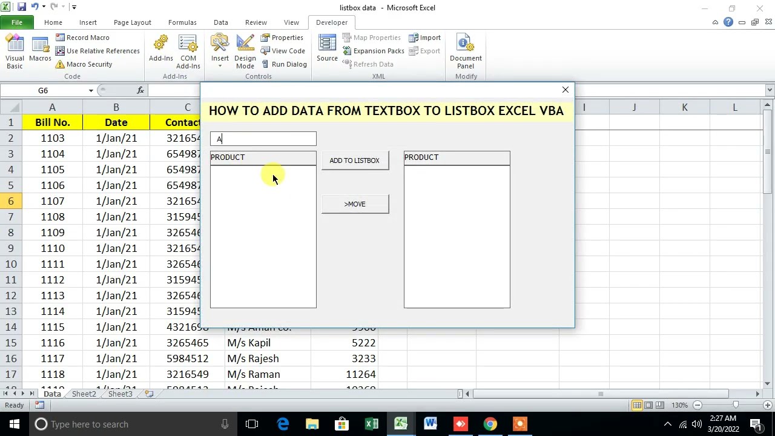
Task: Toggle Use Relative References
Action: point(97,51)
